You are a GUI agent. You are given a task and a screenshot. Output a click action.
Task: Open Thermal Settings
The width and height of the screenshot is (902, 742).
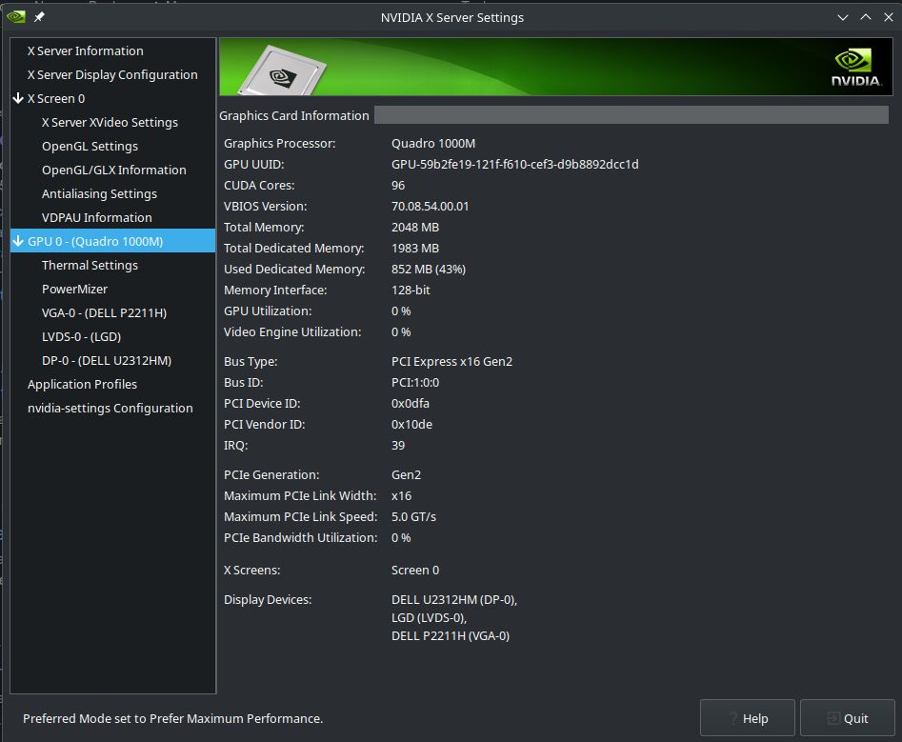(x=90, y=265)
